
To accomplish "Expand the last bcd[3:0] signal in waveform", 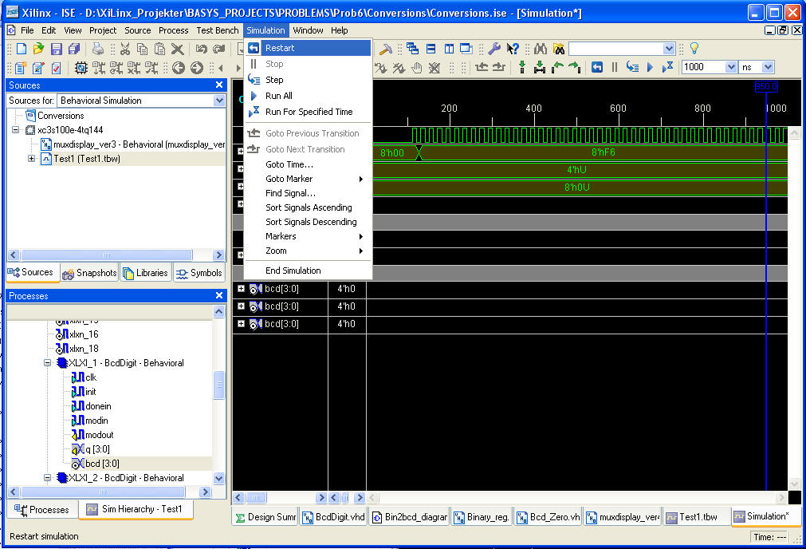I will click(241, 324).
